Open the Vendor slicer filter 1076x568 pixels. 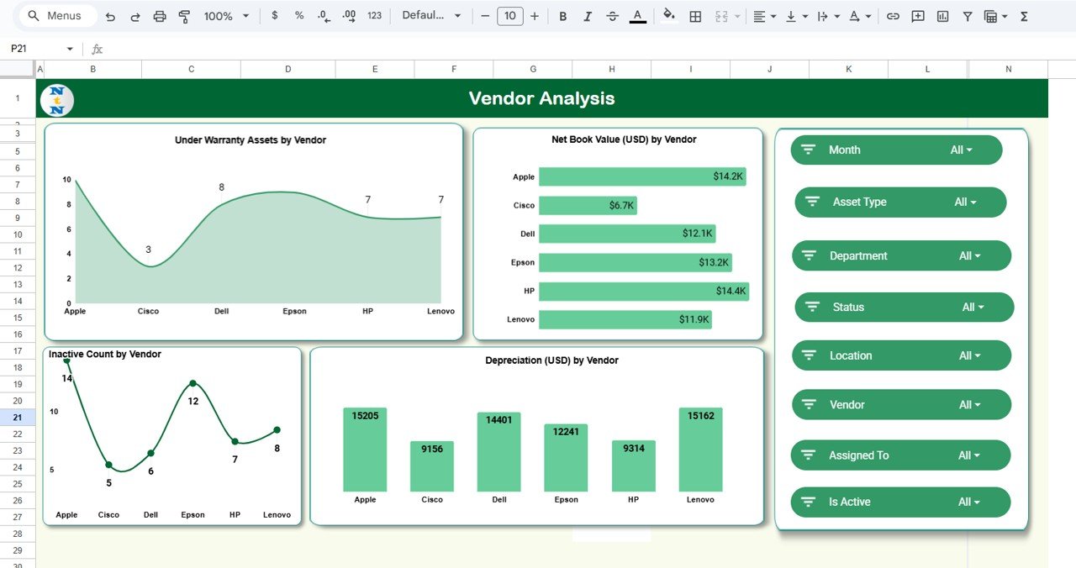pyautogui.click(x=970, y=405)
